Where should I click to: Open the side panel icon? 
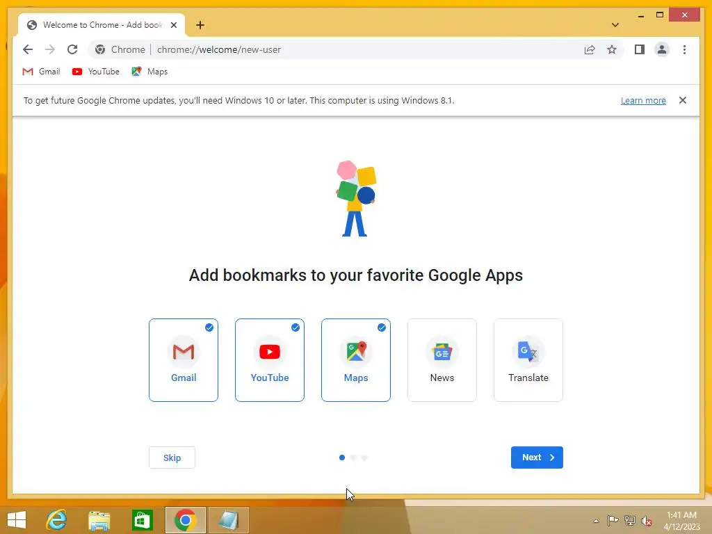[x=640, y=49]
